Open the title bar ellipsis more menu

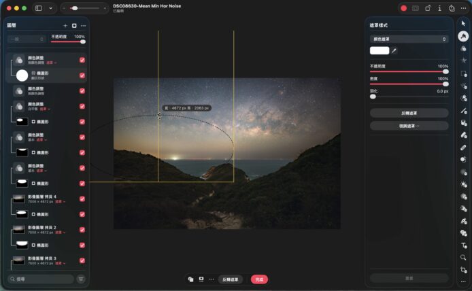464,8
